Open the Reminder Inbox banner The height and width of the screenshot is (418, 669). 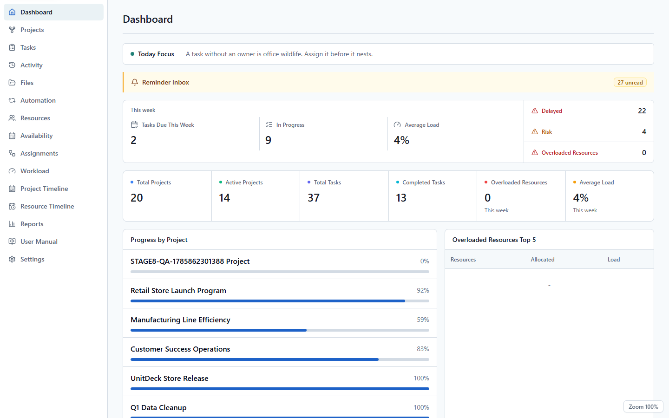[388, 82]
